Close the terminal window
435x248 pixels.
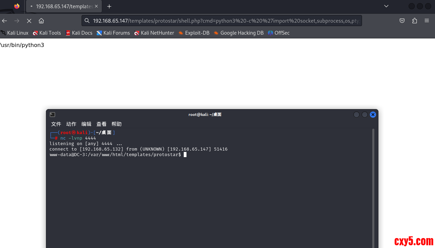373,115
